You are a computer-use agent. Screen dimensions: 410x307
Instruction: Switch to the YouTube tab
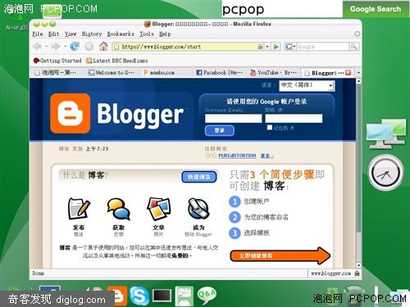273,73
